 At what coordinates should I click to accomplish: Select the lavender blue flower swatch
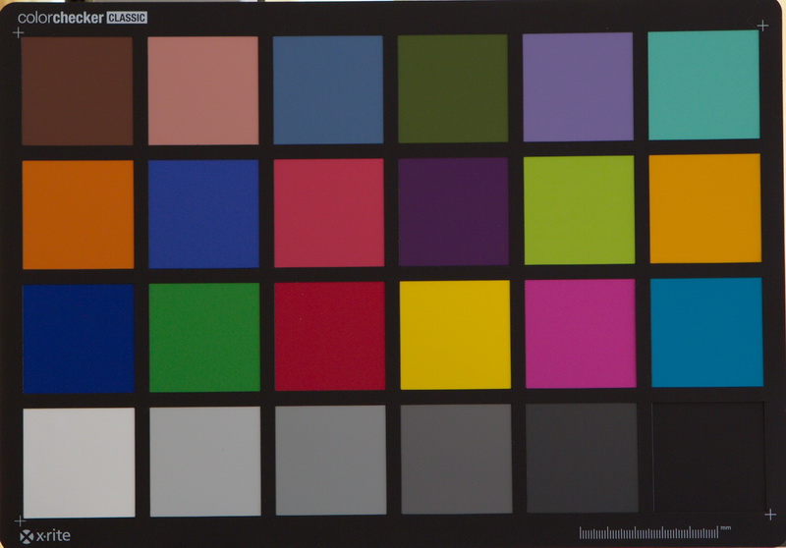578,87
